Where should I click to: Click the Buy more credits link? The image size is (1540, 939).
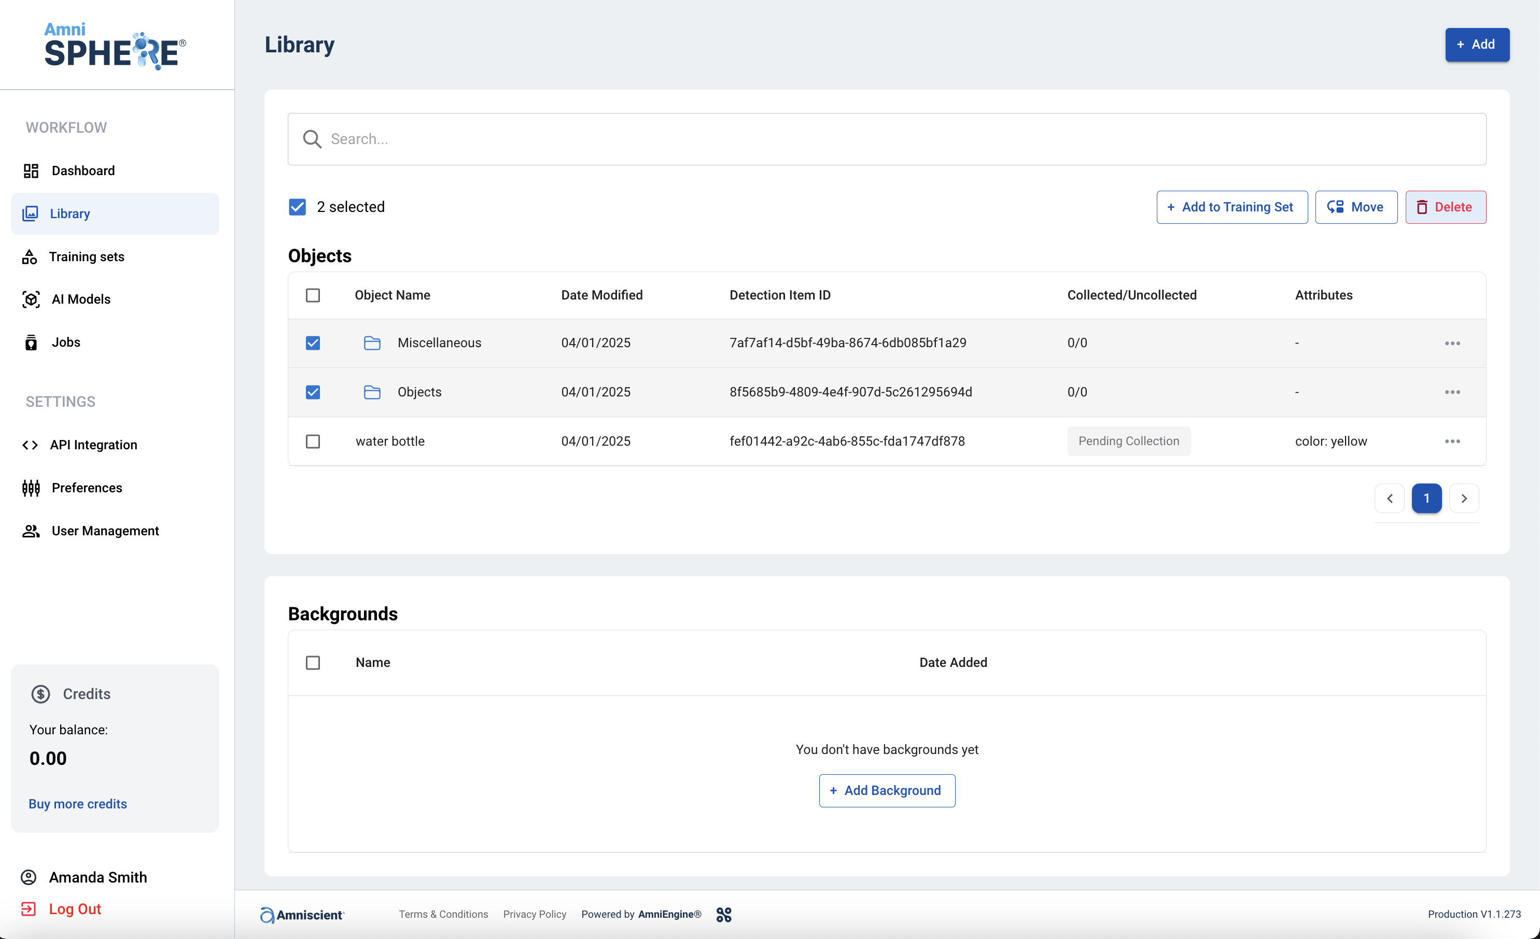tap(77, 804)
